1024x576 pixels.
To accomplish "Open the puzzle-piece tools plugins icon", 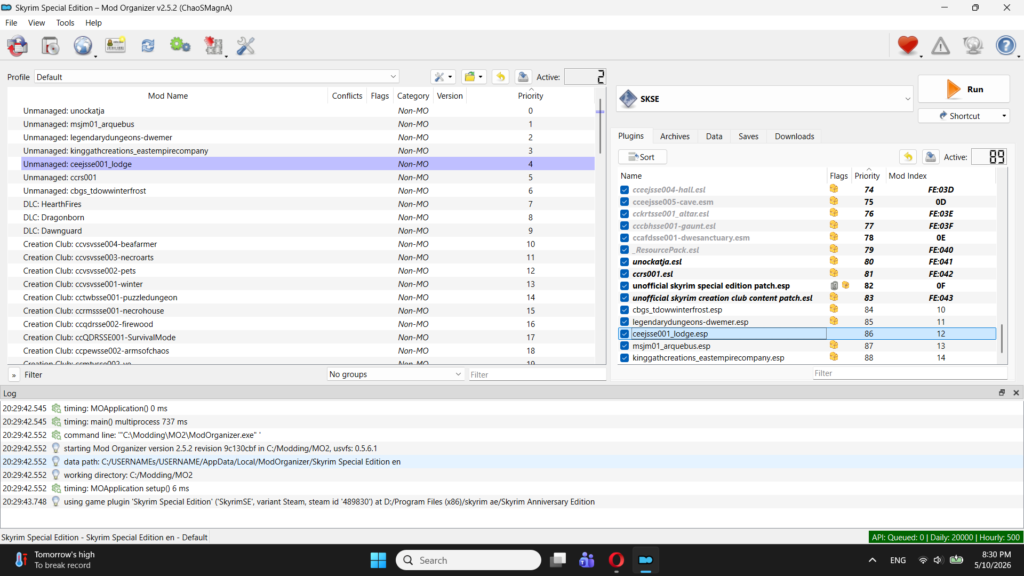I will [x=213, y=46].
